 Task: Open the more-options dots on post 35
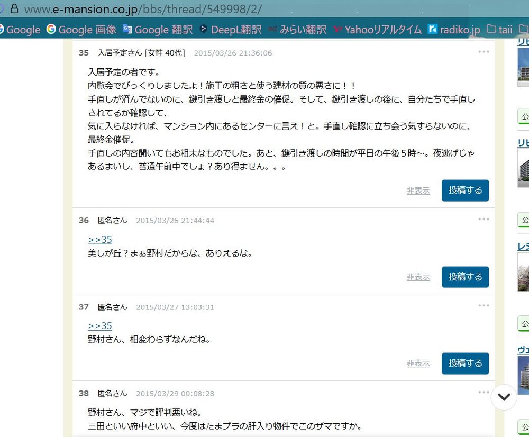pos(484,52)
